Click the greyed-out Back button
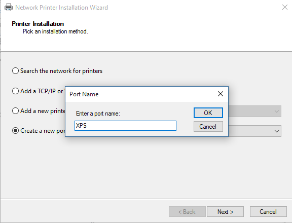This screenshot has height=223, width=292. point(187,212)
